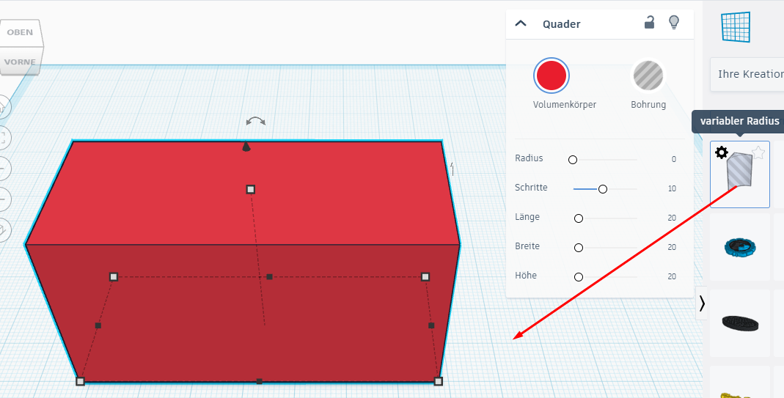This screenshot has height=398, width=784.
Task: Open the workplane grid tool icon
Action: pyautogui.click(x=736, y=27)
